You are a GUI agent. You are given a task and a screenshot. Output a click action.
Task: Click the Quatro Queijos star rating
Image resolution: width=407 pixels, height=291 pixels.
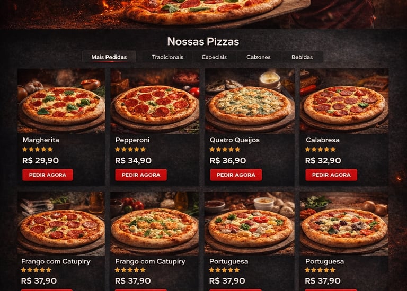[225, 149]
